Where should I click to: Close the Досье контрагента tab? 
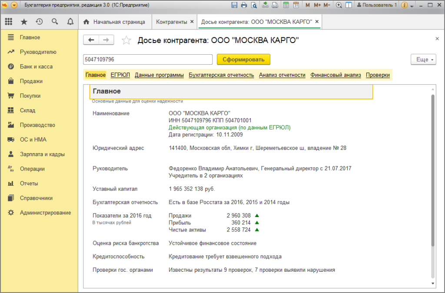coord(317,22)
